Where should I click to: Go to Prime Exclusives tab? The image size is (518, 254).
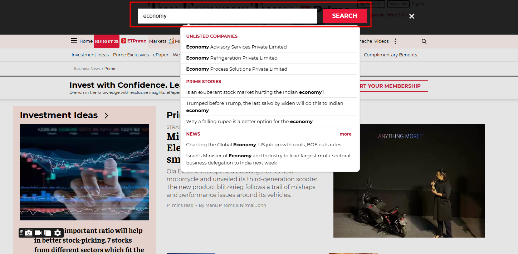pyautogui.click(x=131, y=55)
